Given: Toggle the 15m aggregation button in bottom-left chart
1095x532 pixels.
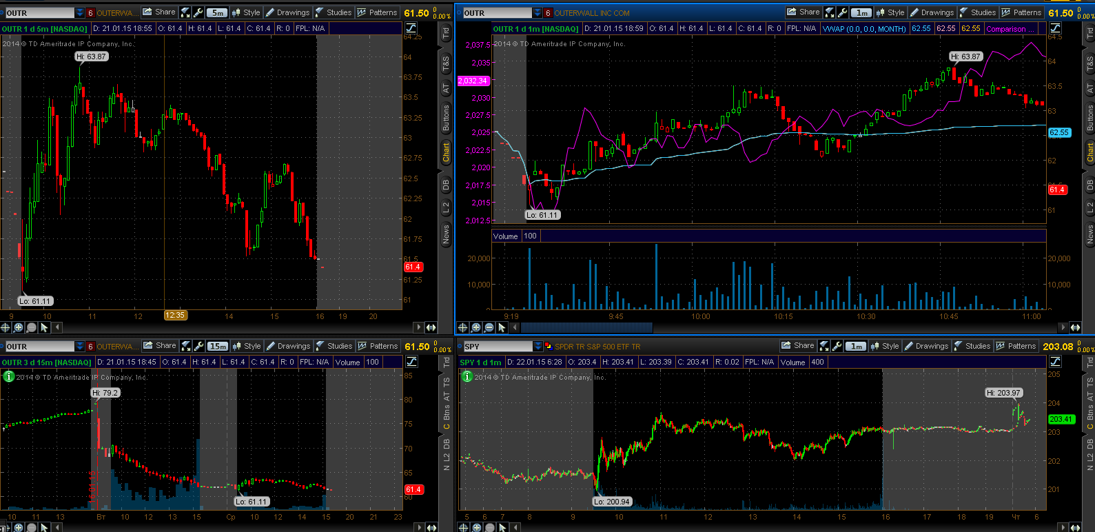Looking at the screenshot, I should tap(218, 346).
